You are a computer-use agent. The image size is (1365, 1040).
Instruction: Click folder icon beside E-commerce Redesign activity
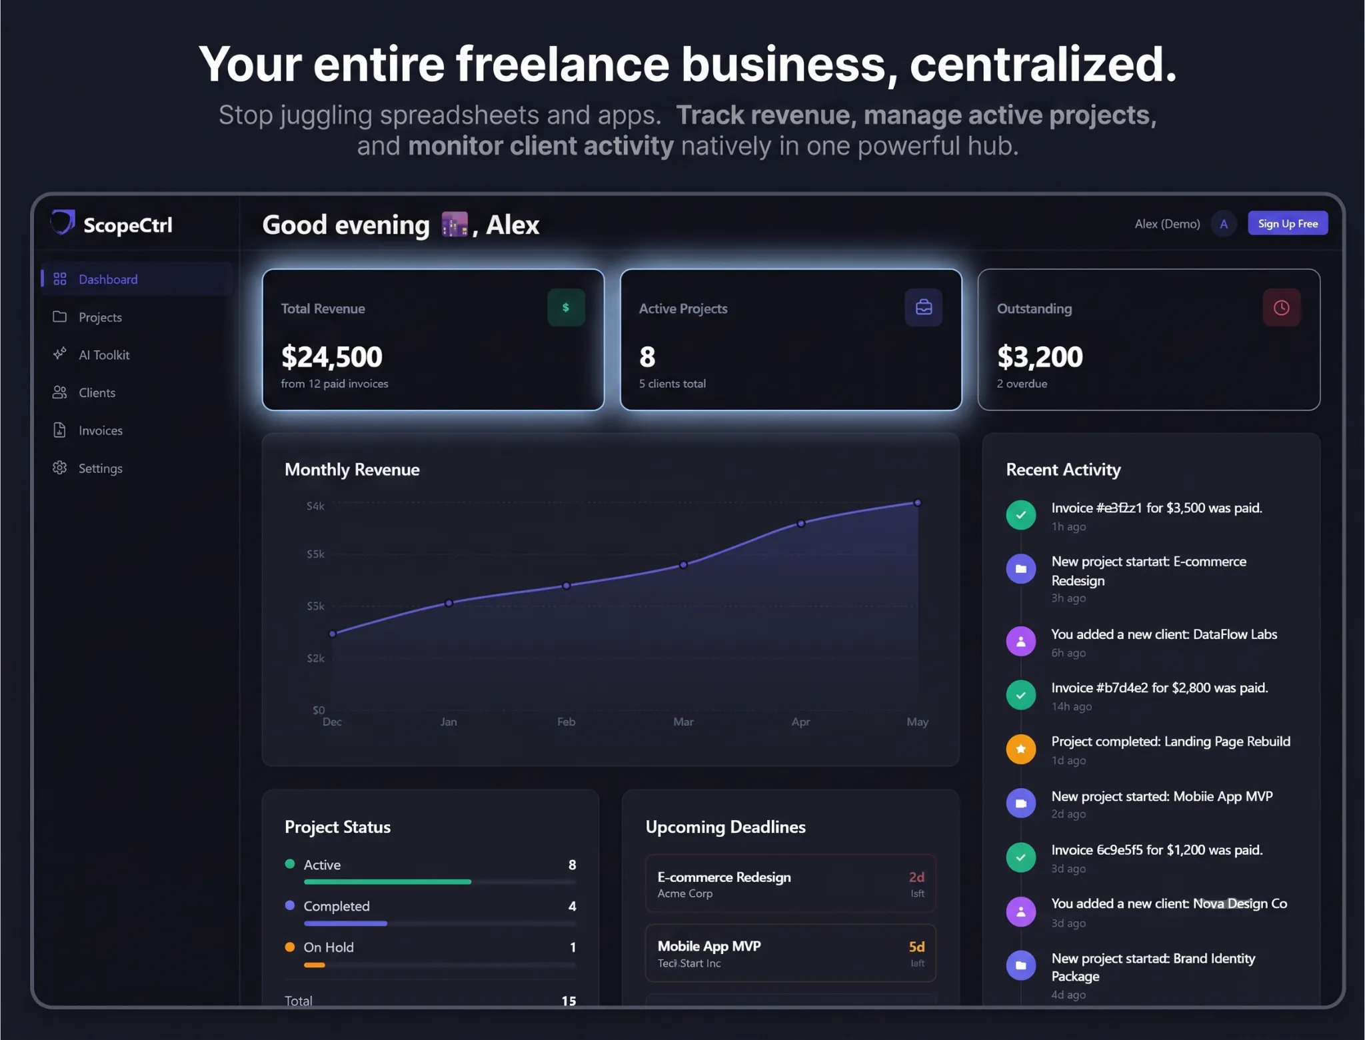tap(1021, 569)
